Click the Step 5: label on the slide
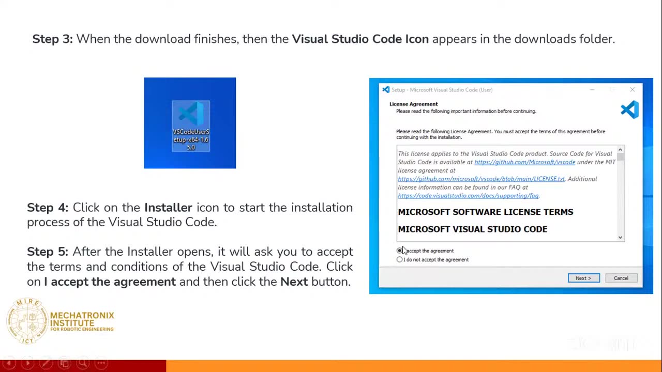Screen dimensions: 662x372 pos(48,252)
